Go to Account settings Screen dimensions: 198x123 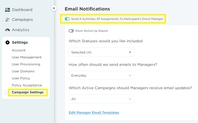pyautogui.click(x=19, y=50)
